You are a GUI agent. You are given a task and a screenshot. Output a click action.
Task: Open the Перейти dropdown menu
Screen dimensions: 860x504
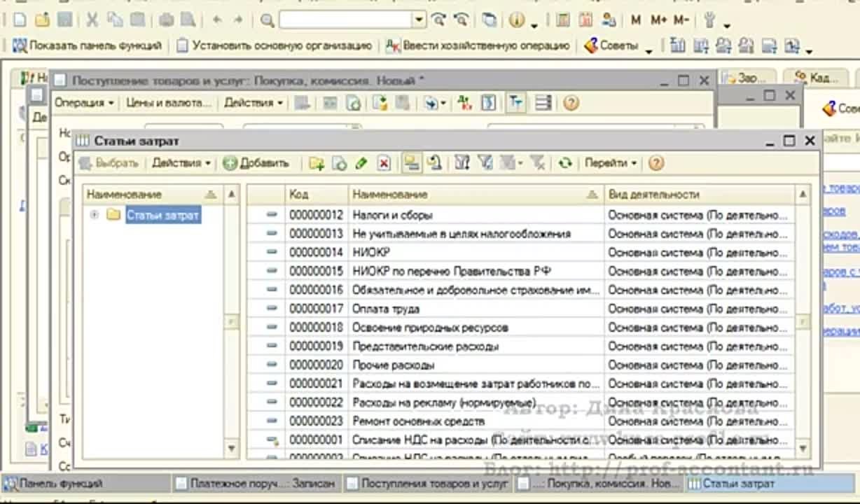[x=610, y=163]
